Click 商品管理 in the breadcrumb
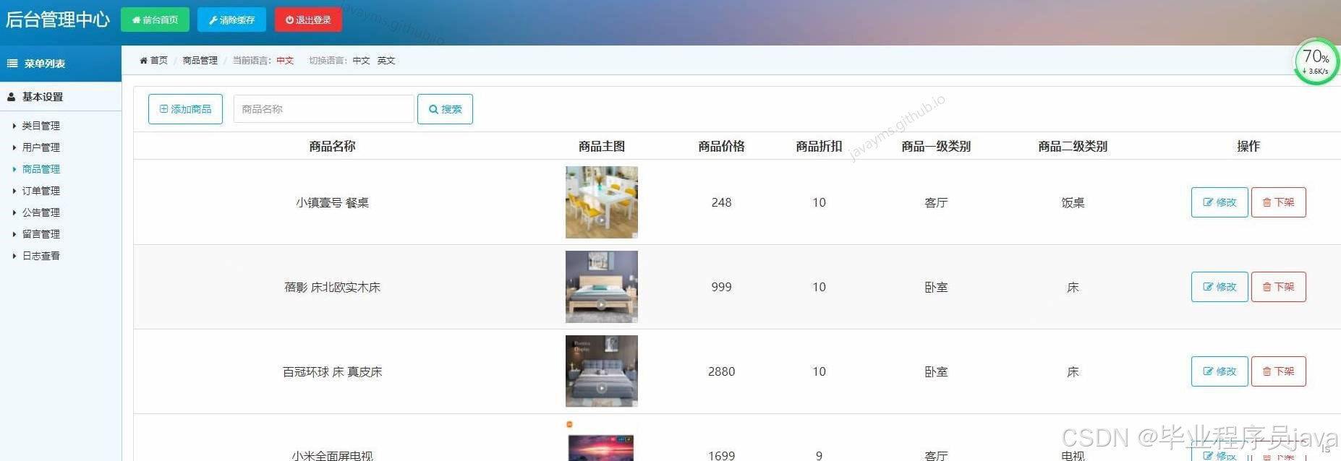The height and width of the screenshot is (461, 1341). [x=200, y=61]
